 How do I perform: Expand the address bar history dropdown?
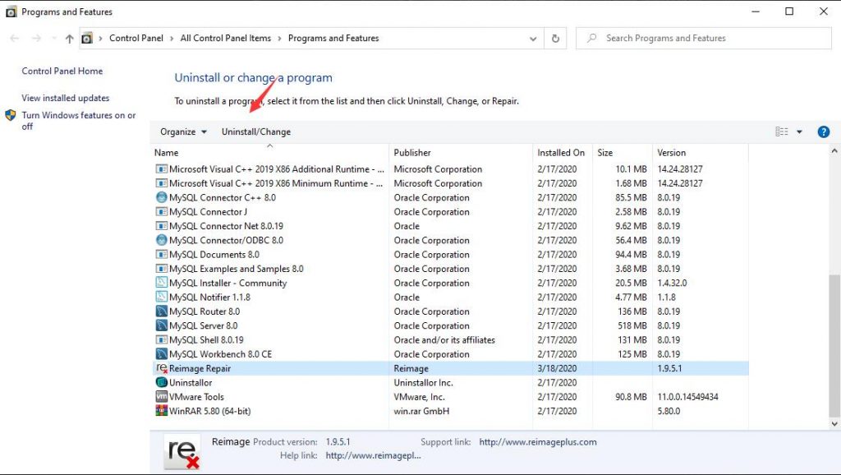[532, 39]
